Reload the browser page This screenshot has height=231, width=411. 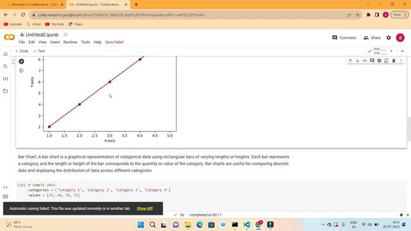click(x=23, y=15)
